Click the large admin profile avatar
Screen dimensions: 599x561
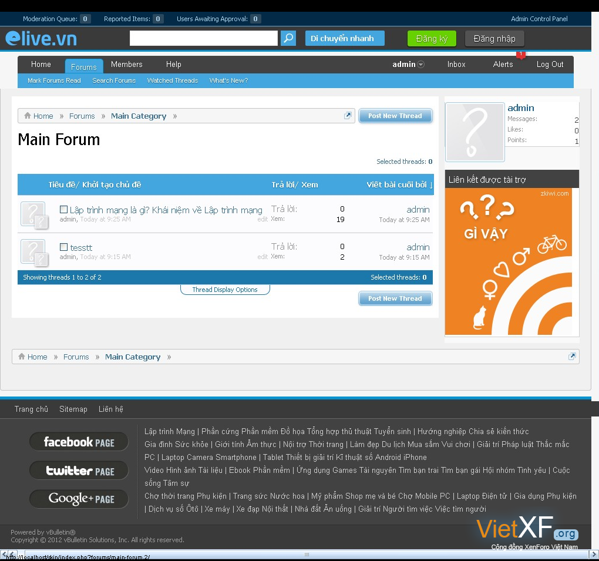[x=475, y=132]
